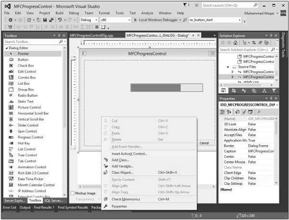Select the Check Box toolbox control
The width and height of the screenshot is (289, 220).
click(x=26, y=65)
